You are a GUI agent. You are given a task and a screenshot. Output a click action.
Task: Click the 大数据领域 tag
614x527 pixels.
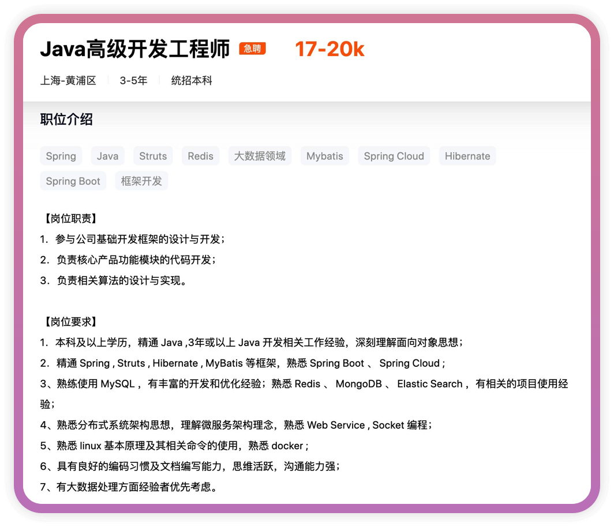pos(260,156)
